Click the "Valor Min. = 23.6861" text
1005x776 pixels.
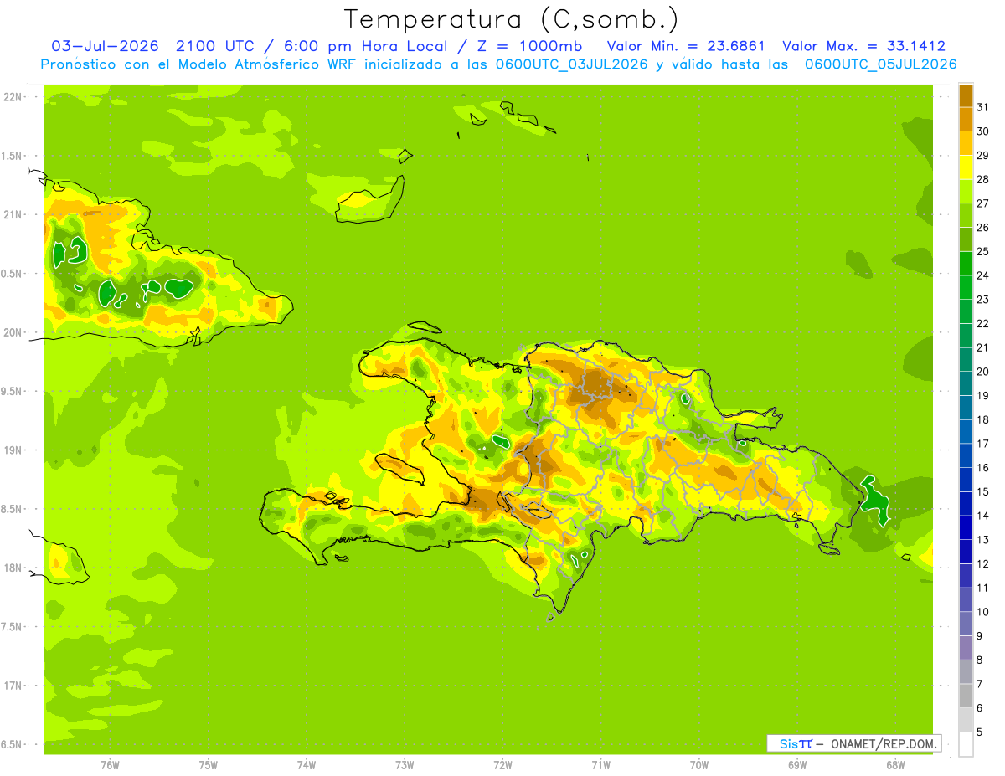(685, 46)
